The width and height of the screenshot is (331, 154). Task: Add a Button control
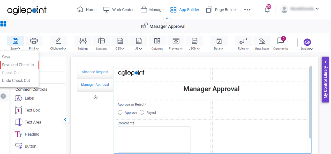point(26,146)
